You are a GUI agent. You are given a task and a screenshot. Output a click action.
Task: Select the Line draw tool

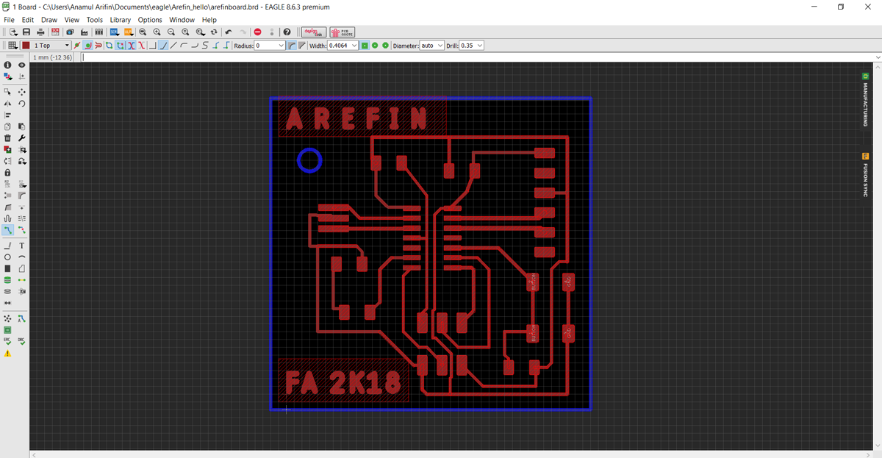[x=7, y=246]
